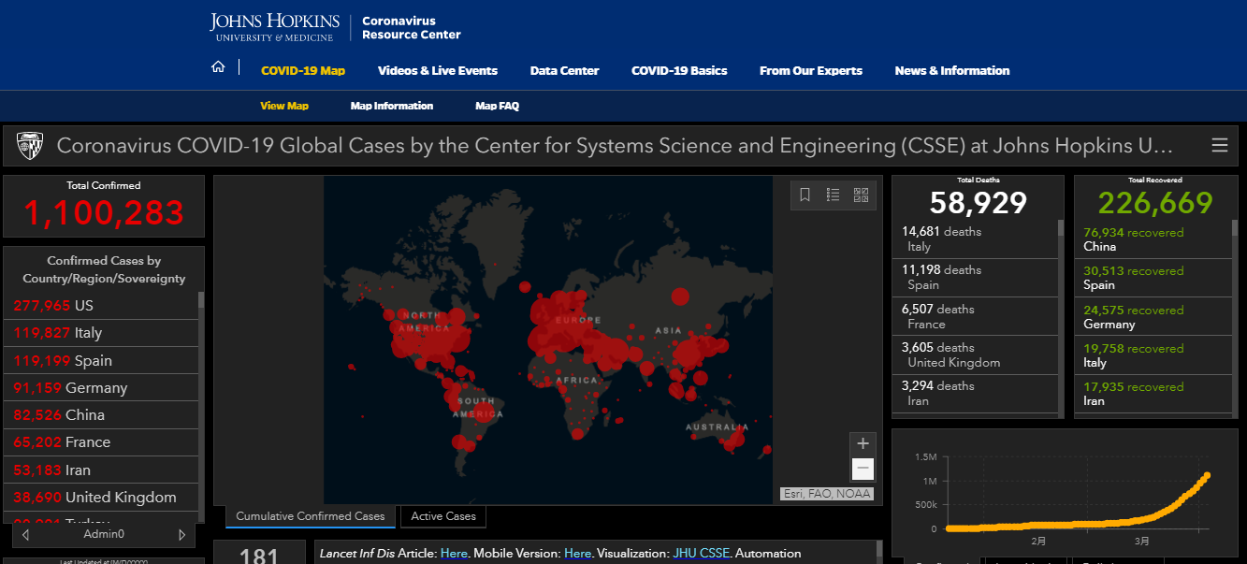Click China's 76,934 recovered entry
1247x564 pixels.
pos(1153,239)
